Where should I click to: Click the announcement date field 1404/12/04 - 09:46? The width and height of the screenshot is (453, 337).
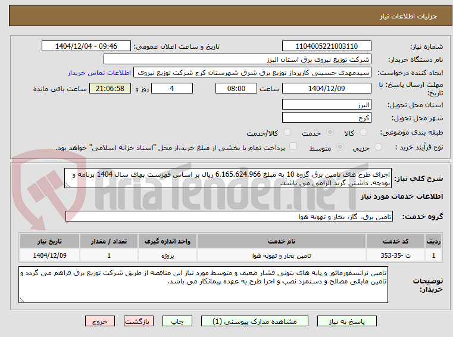coord(86,46)
